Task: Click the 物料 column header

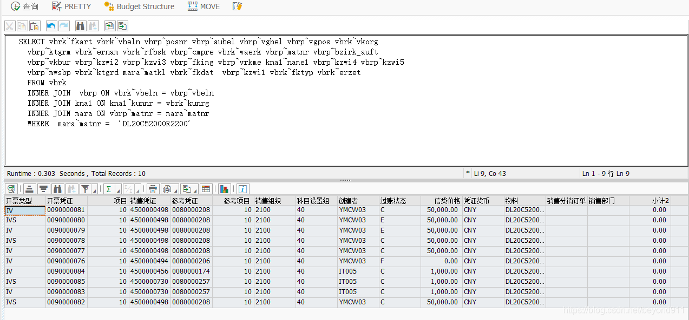Action: click(524, 201)
